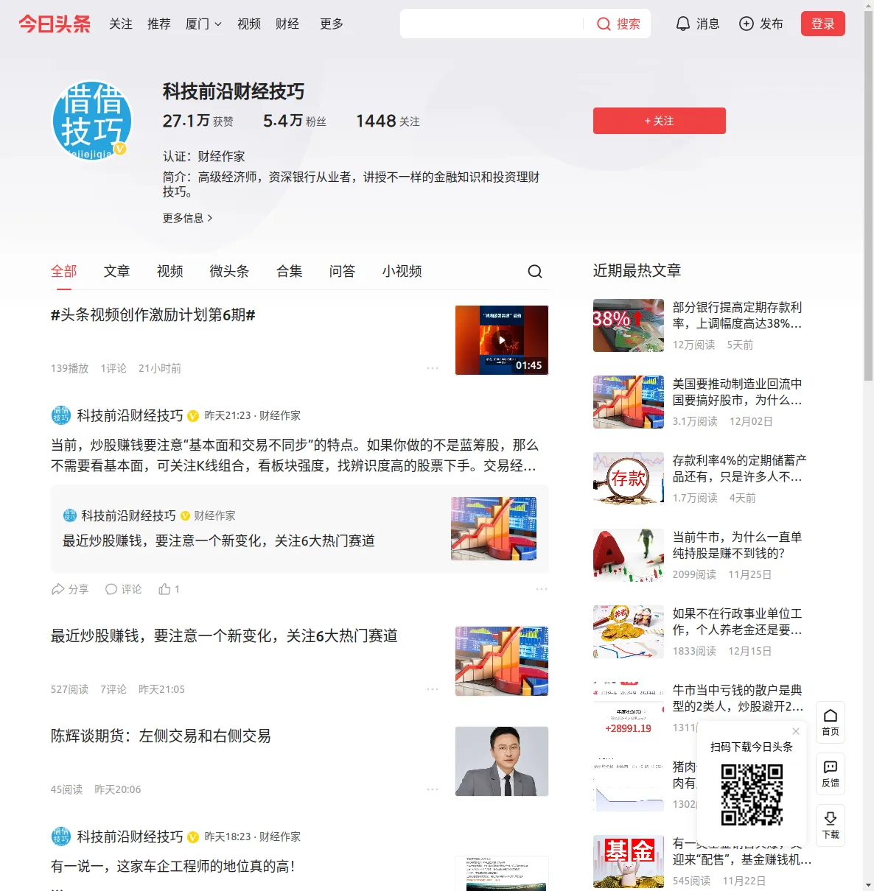This screenshot has height=891, width=874.
Task: Open the 消息 bell notifications
Action: click(698, 24)
